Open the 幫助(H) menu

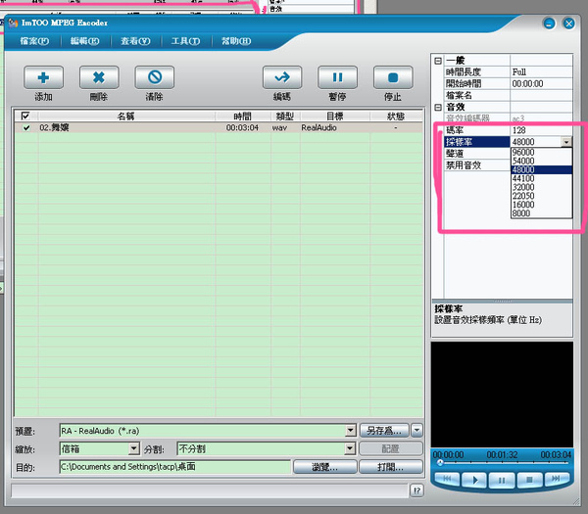point(236,41)
